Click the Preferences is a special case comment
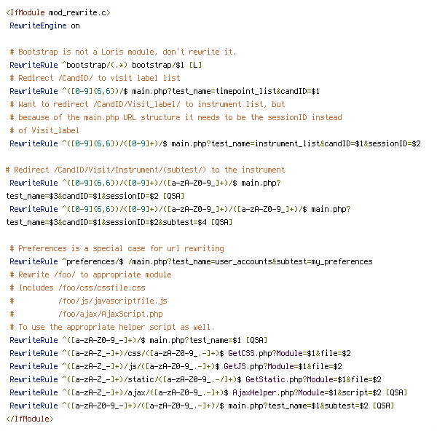 pos(117,248)
